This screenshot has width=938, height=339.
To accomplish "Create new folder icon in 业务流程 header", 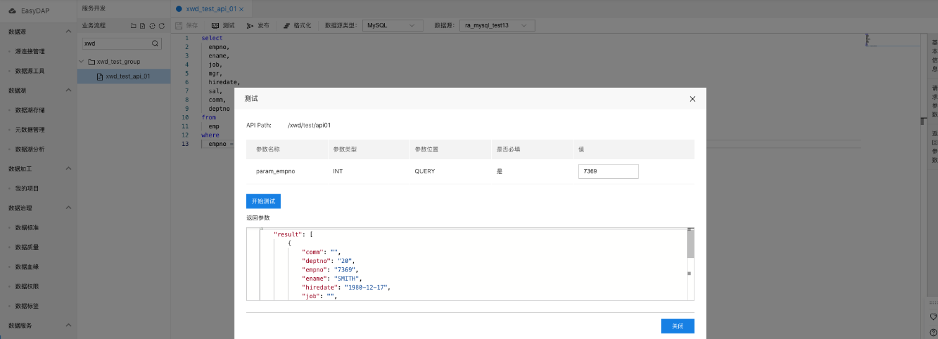I will 133,26.
